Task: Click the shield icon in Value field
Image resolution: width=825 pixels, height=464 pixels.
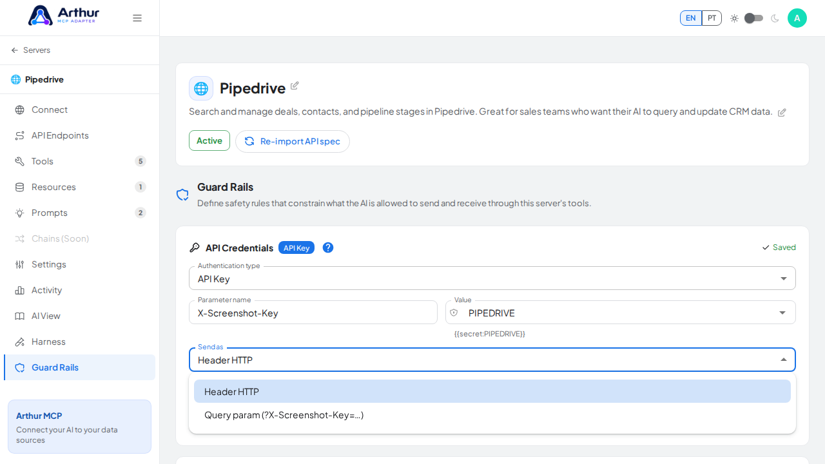Action: point(454,313)
